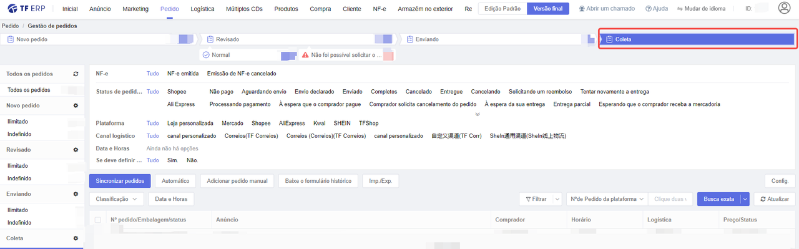Image resolution: width=799 pixels, height=249 pixels.
Task: Select the Coleta stage tab
Action: point(697,39)
